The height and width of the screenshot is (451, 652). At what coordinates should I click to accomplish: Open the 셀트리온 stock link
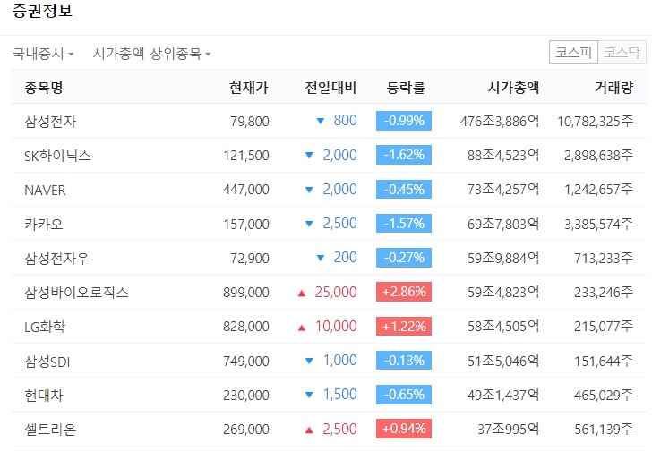pos(50,429)
